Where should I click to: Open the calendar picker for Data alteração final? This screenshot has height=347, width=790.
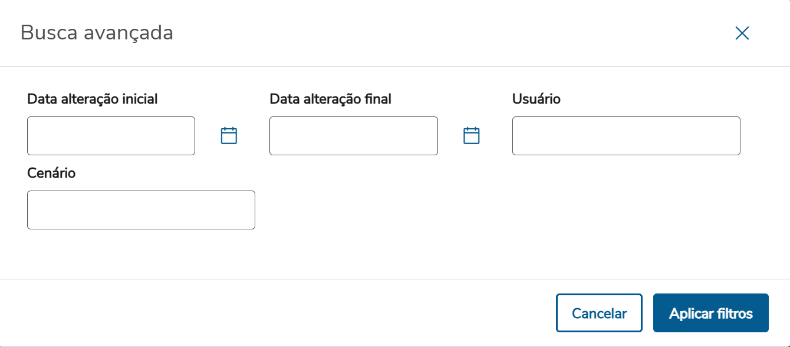tap(470, 135)
